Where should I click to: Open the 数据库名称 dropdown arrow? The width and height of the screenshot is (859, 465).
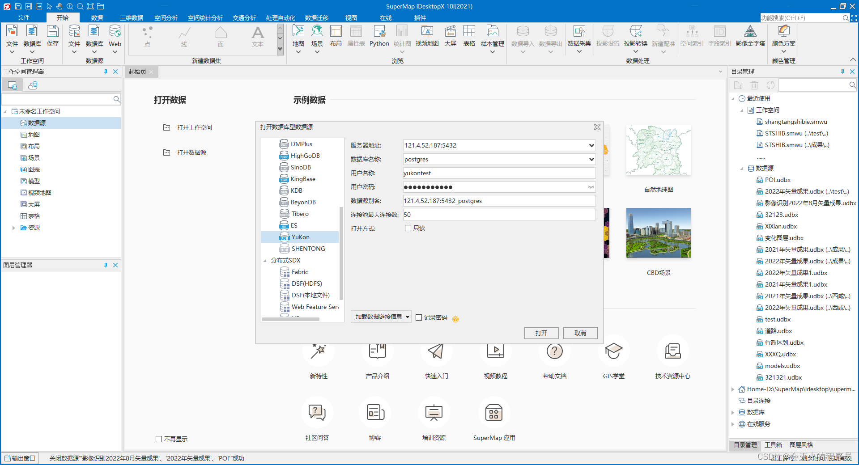tap(591, 159)
